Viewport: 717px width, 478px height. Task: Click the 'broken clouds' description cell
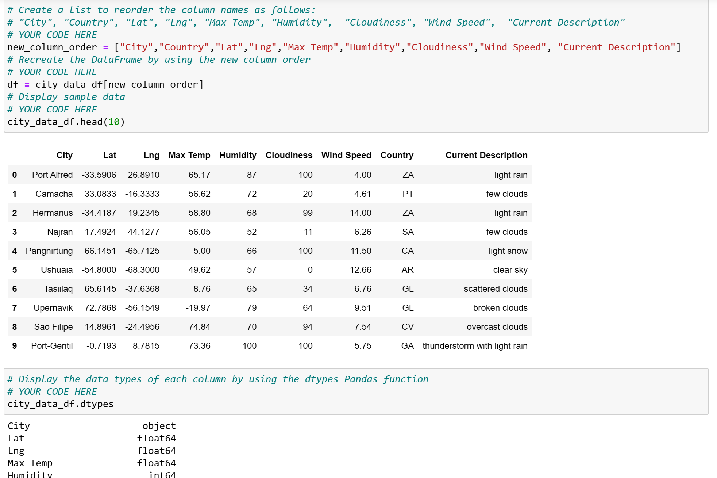point(500,308)
